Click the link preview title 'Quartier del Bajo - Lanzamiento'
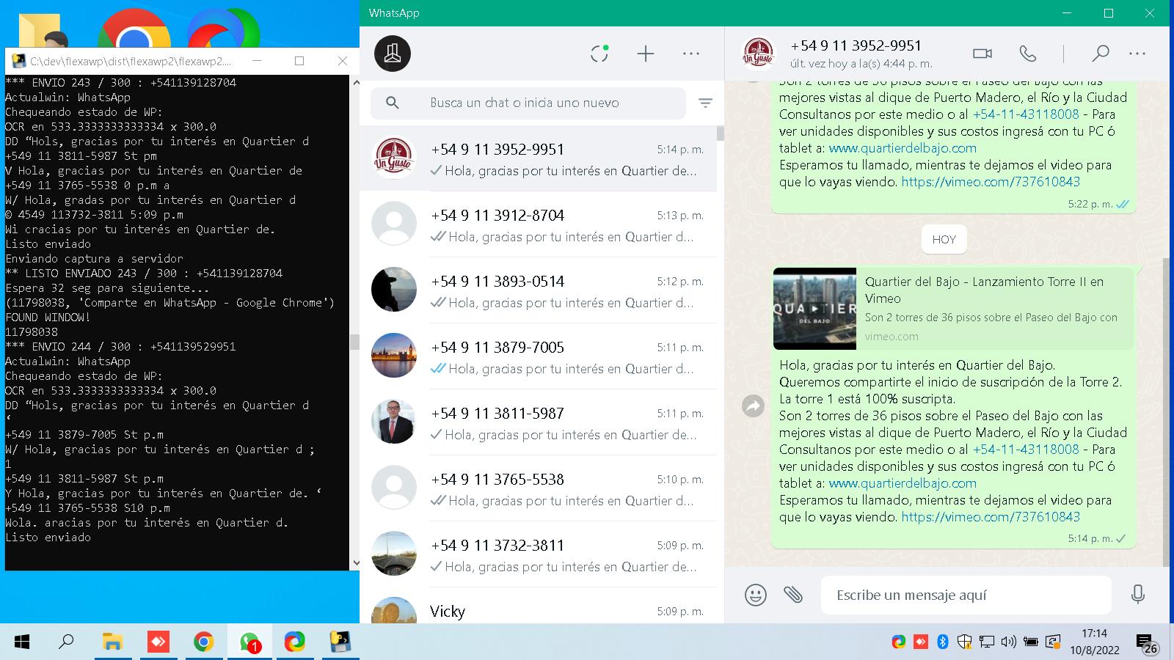Image resolution: width=1174 pixels, height=660 pixels. (984, 290)
